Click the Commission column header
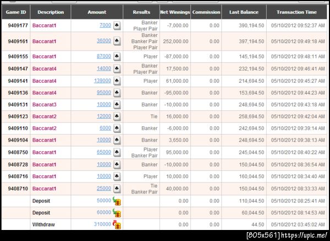 (206, 12)
